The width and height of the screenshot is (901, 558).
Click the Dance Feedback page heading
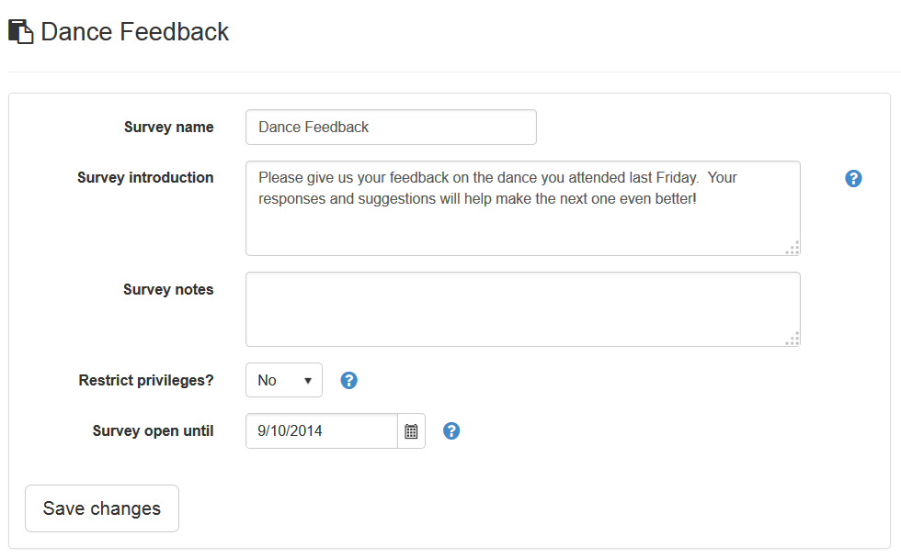pos(135,31)
